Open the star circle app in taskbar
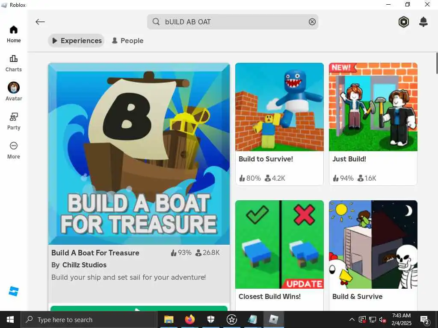This screenshot has width=438, height=328. pos(231,319)
